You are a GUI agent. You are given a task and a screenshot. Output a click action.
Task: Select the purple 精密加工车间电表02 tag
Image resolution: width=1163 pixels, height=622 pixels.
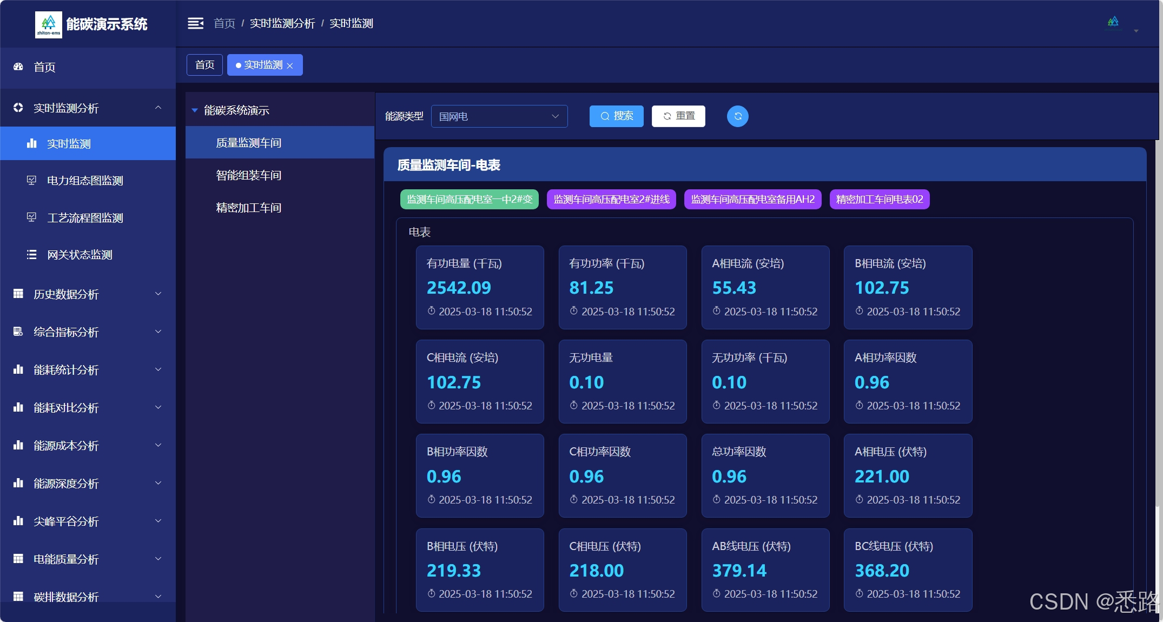click(x=879, y=199)
